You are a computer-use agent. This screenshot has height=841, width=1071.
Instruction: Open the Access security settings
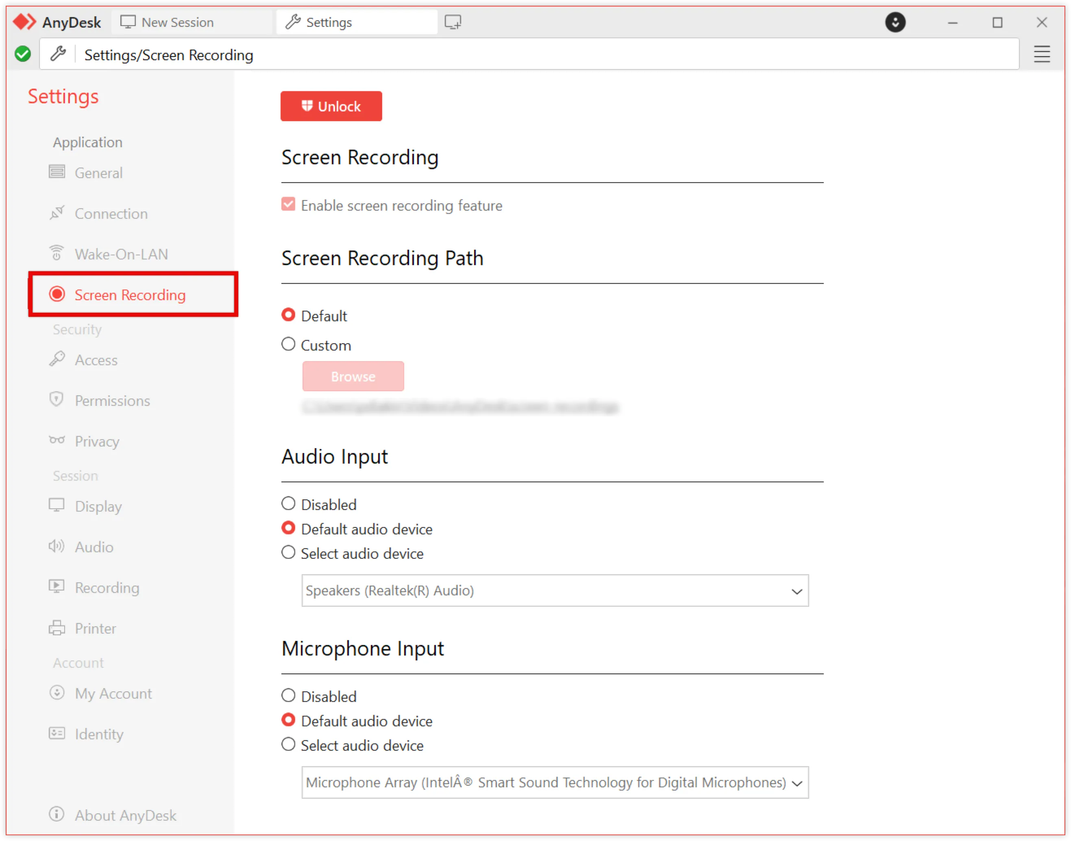96,360
